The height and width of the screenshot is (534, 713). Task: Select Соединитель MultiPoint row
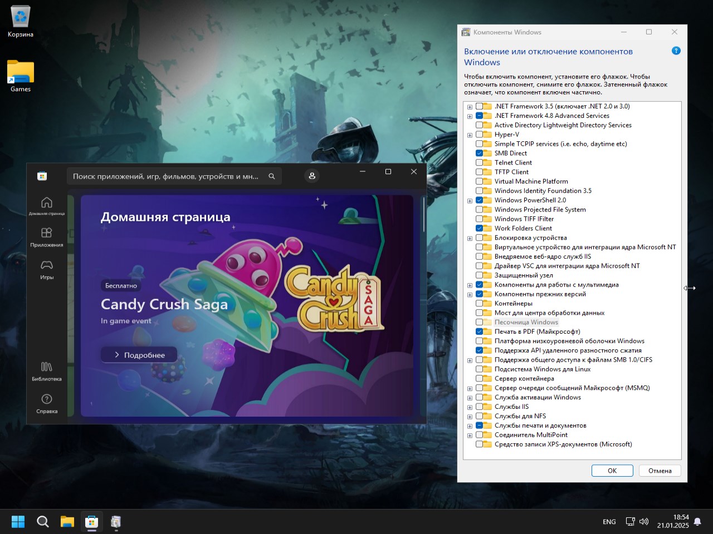tap(531, 435)
